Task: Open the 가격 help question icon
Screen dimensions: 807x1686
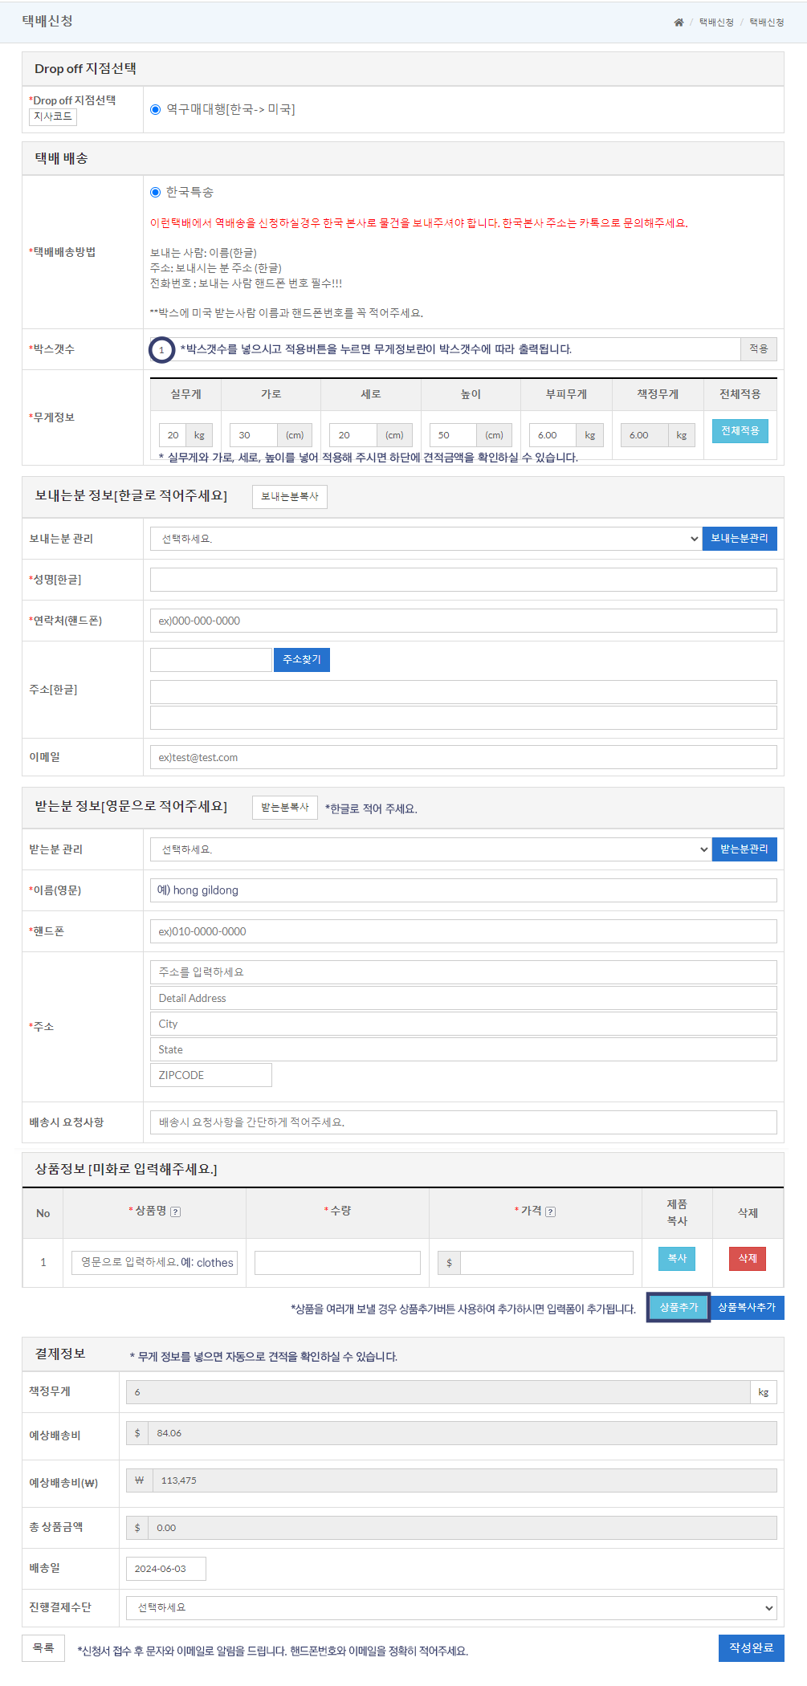Action: click(550, 1212)
